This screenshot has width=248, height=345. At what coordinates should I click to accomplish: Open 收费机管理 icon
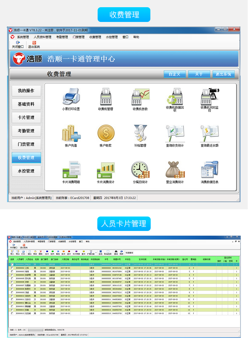105,97
